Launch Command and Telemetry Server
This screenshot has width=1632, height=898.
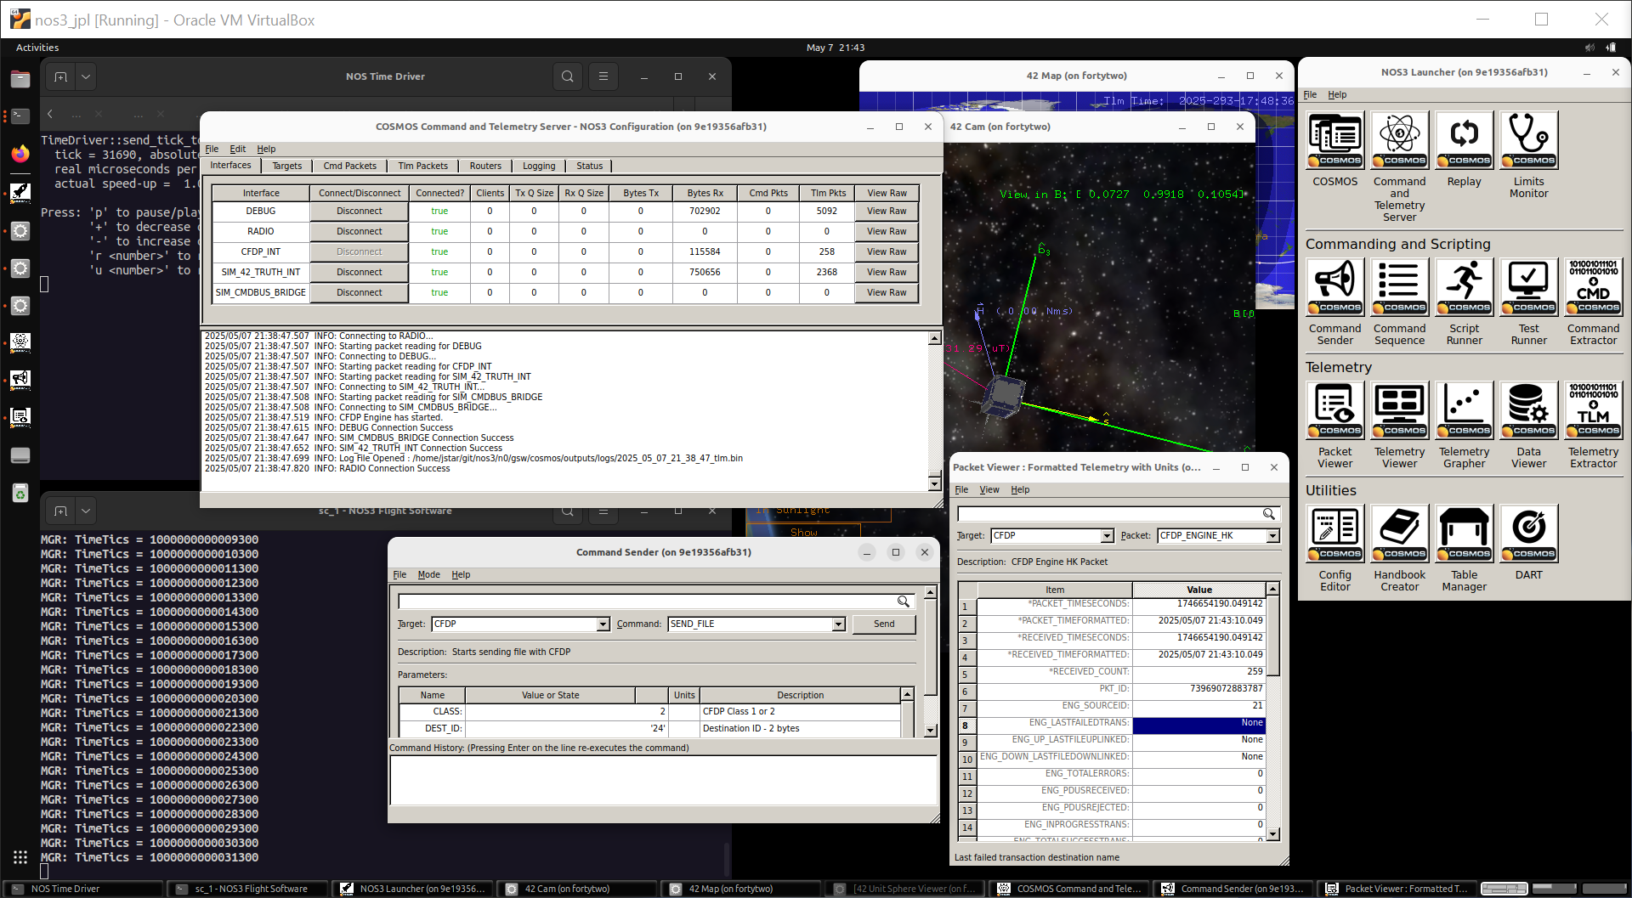tap(1399, 140)
